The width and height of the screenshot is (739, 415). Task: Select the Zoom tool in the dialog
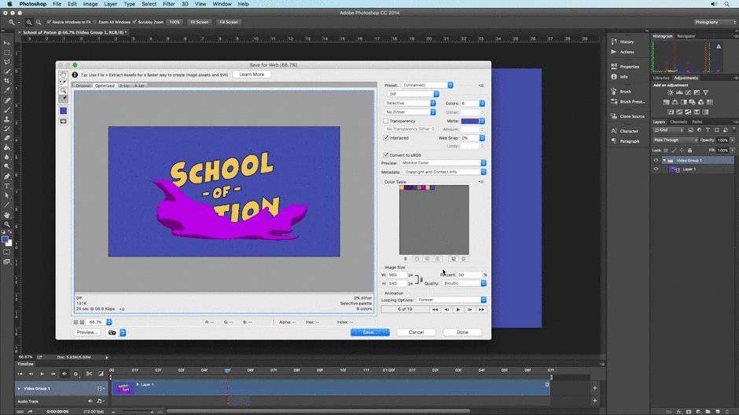pos(63,91)
